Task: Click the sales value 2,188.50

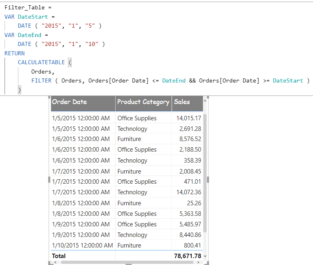Action: click(190, 150)
